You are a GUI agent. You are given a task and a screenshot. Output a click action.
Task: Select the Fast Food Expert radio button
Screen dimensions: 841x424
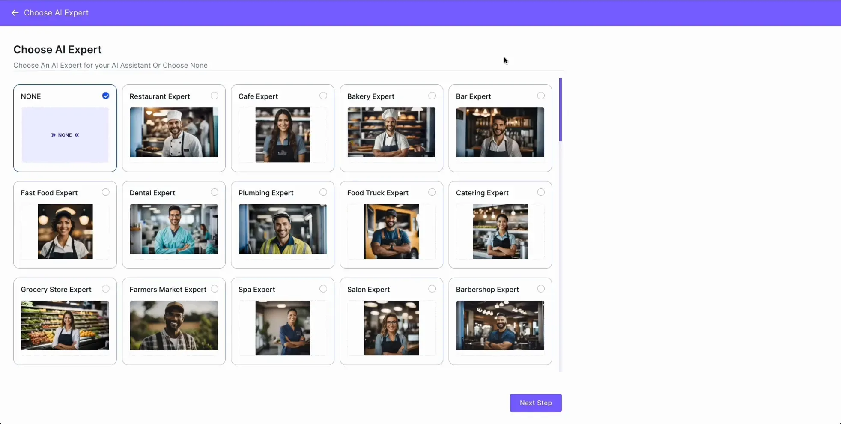tap(106, 192)
